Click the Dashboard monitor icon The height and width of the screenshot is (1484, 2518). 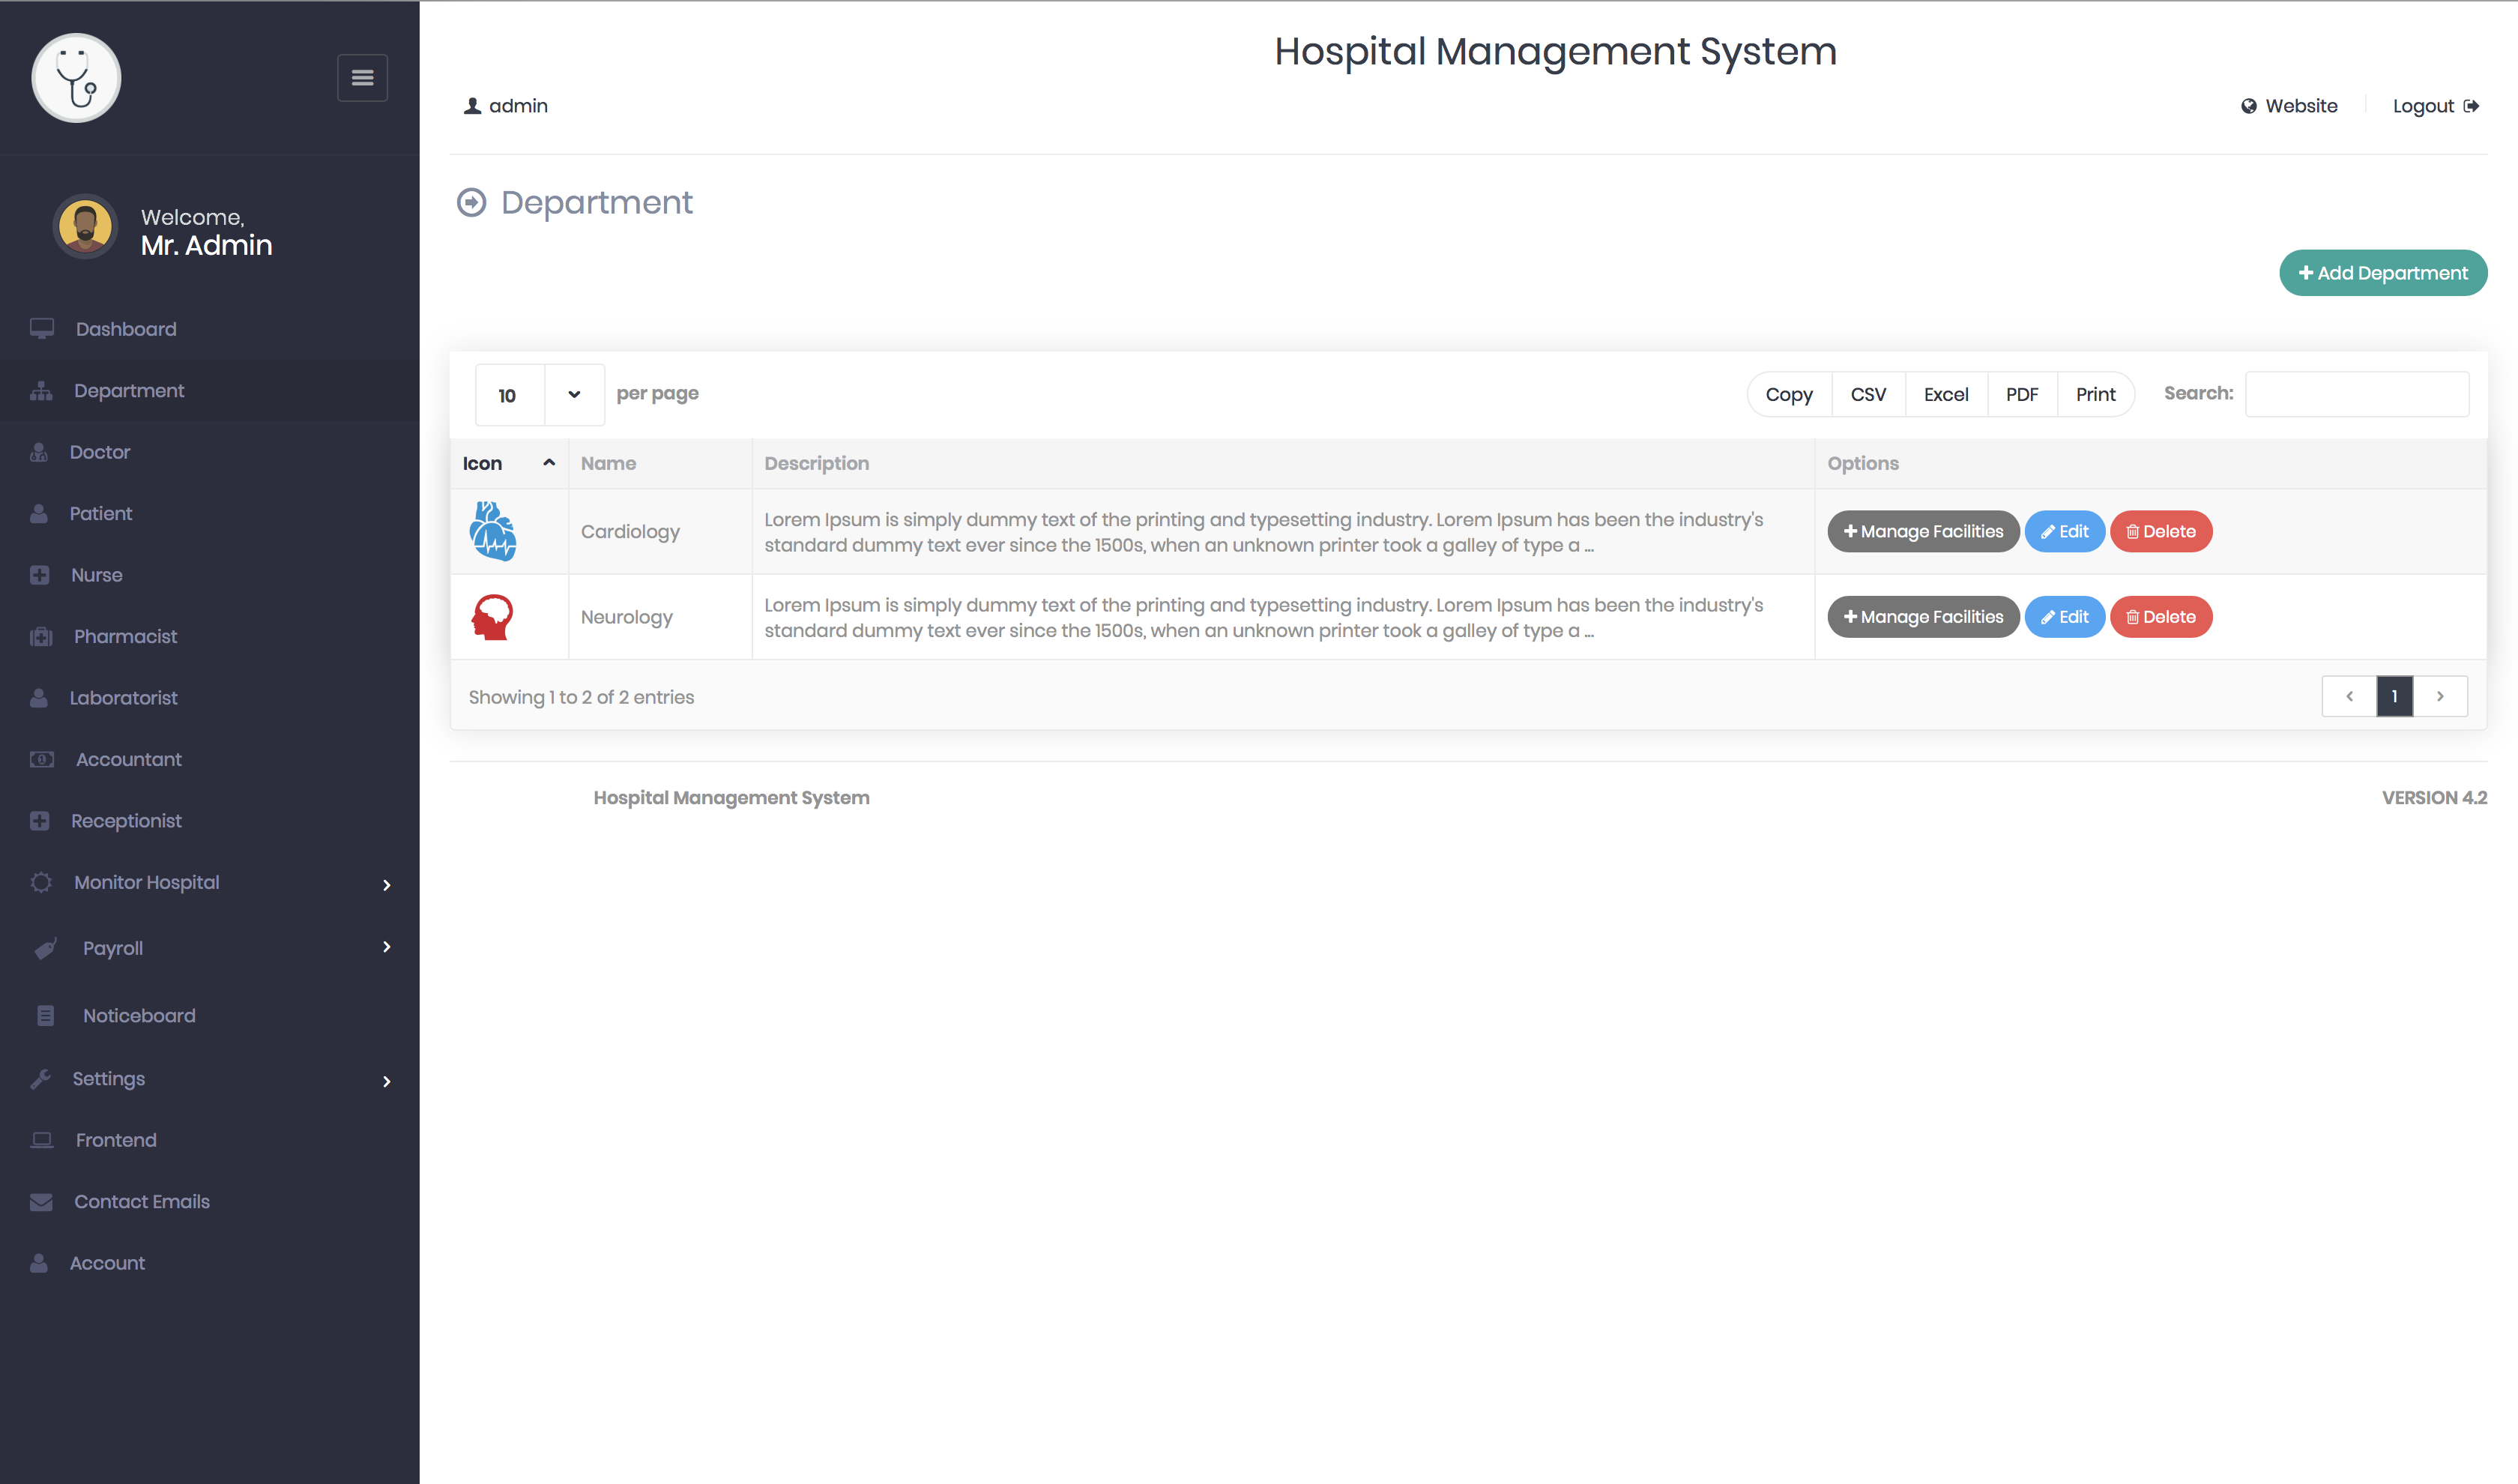pos(41,329)
